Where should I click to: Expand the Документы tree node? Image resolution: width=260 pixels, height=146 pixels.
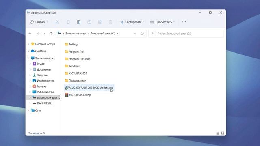(30, 69)
